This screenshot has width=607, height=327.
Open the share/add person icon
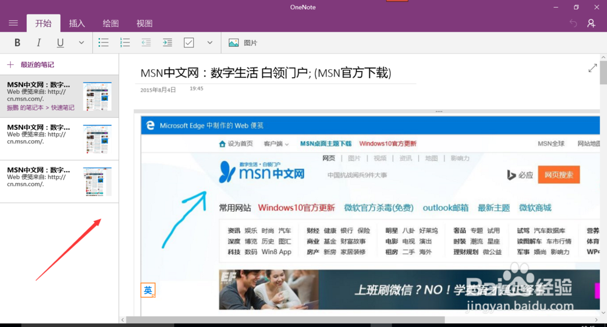(x=591, y=23)
